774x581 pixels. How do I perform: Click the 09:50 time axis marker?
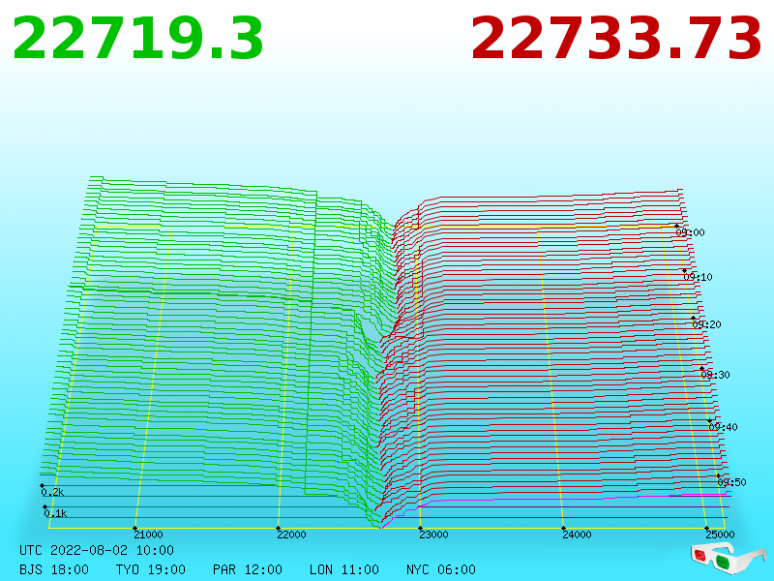coord(731,482)
